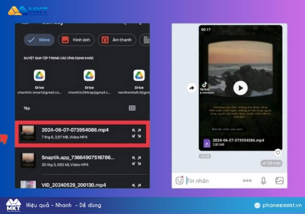Select file VID_20240529_200130.mp4
Screen dimensions: 305x214
click(82, 184)
